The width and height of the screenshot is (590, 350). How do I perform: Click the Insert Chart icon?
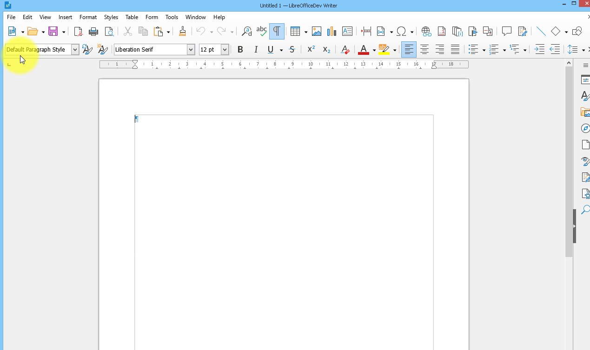click(331, 32)
